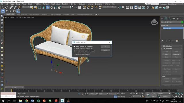Switch to the Materials ribbon tab

click(45, 14)
